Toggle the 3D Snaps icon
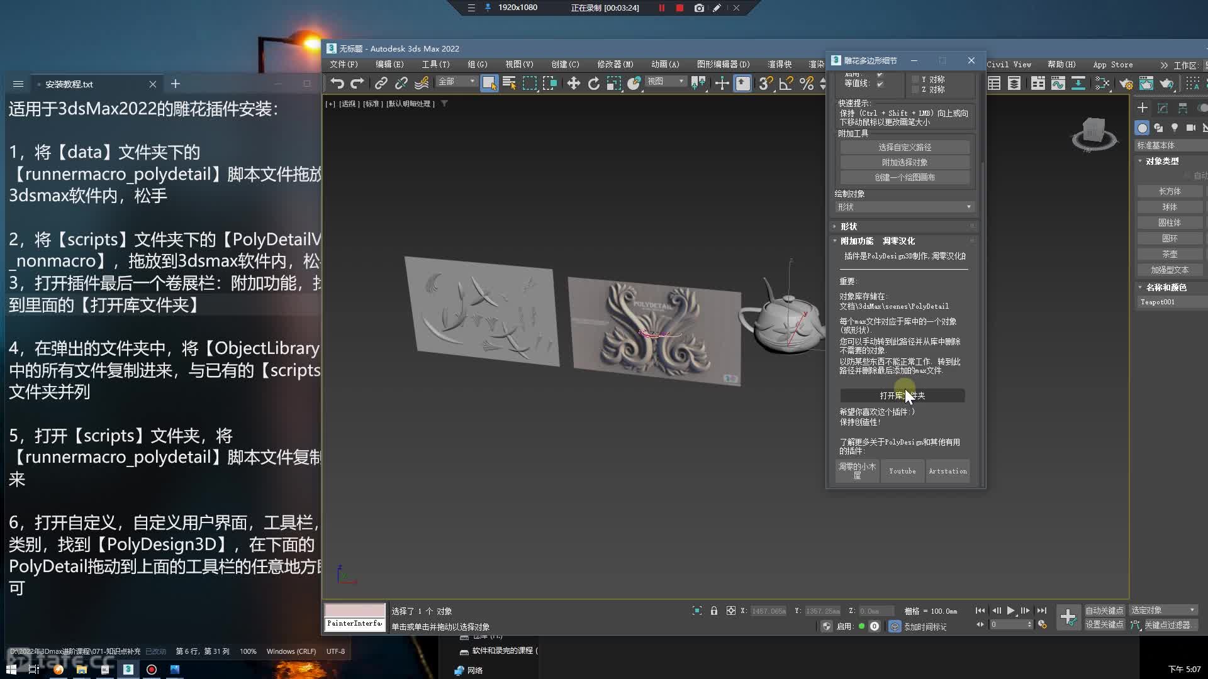Screen dimensions: 1208x679 [765, 83]
